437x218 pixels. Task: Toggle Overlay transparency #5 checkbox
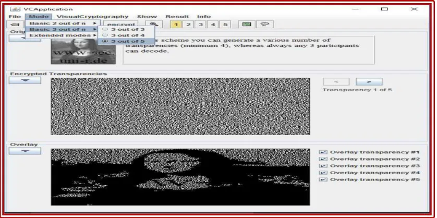pos(323,179)
